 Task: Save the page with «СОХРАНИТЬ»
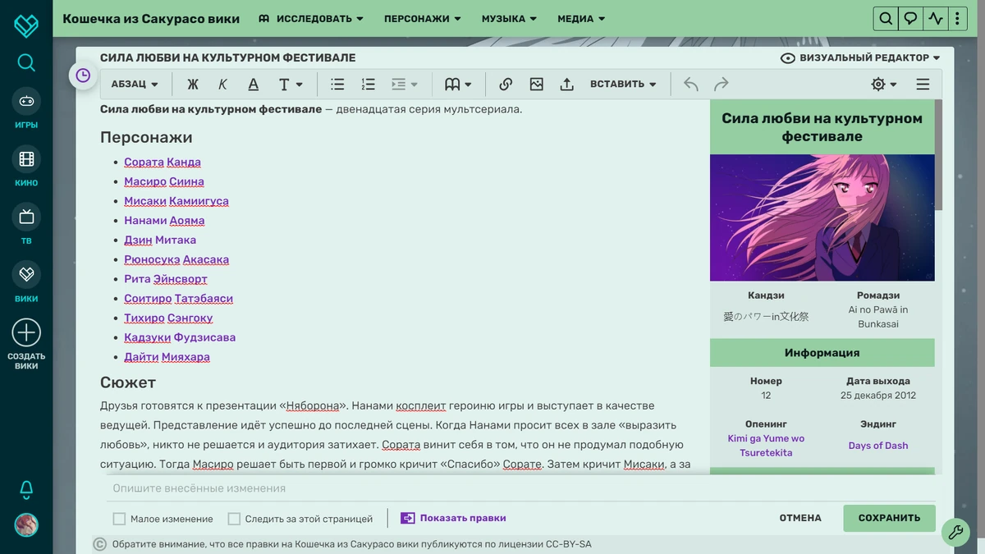(889, 519)
